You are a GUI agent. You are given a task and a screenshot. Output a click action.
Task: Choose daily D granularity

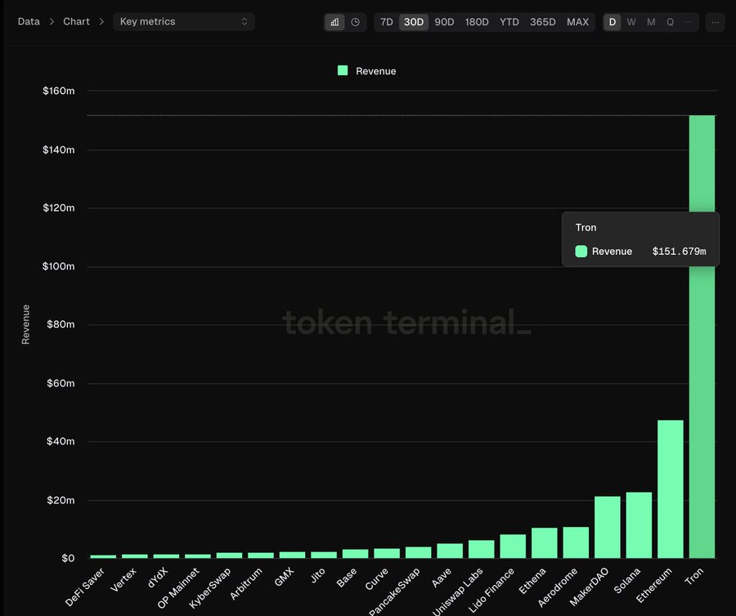pyautogui.click(x=612, y=22)
